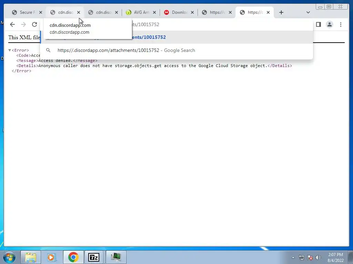Click the Chrome taskbar icon

tap(73, 257)
